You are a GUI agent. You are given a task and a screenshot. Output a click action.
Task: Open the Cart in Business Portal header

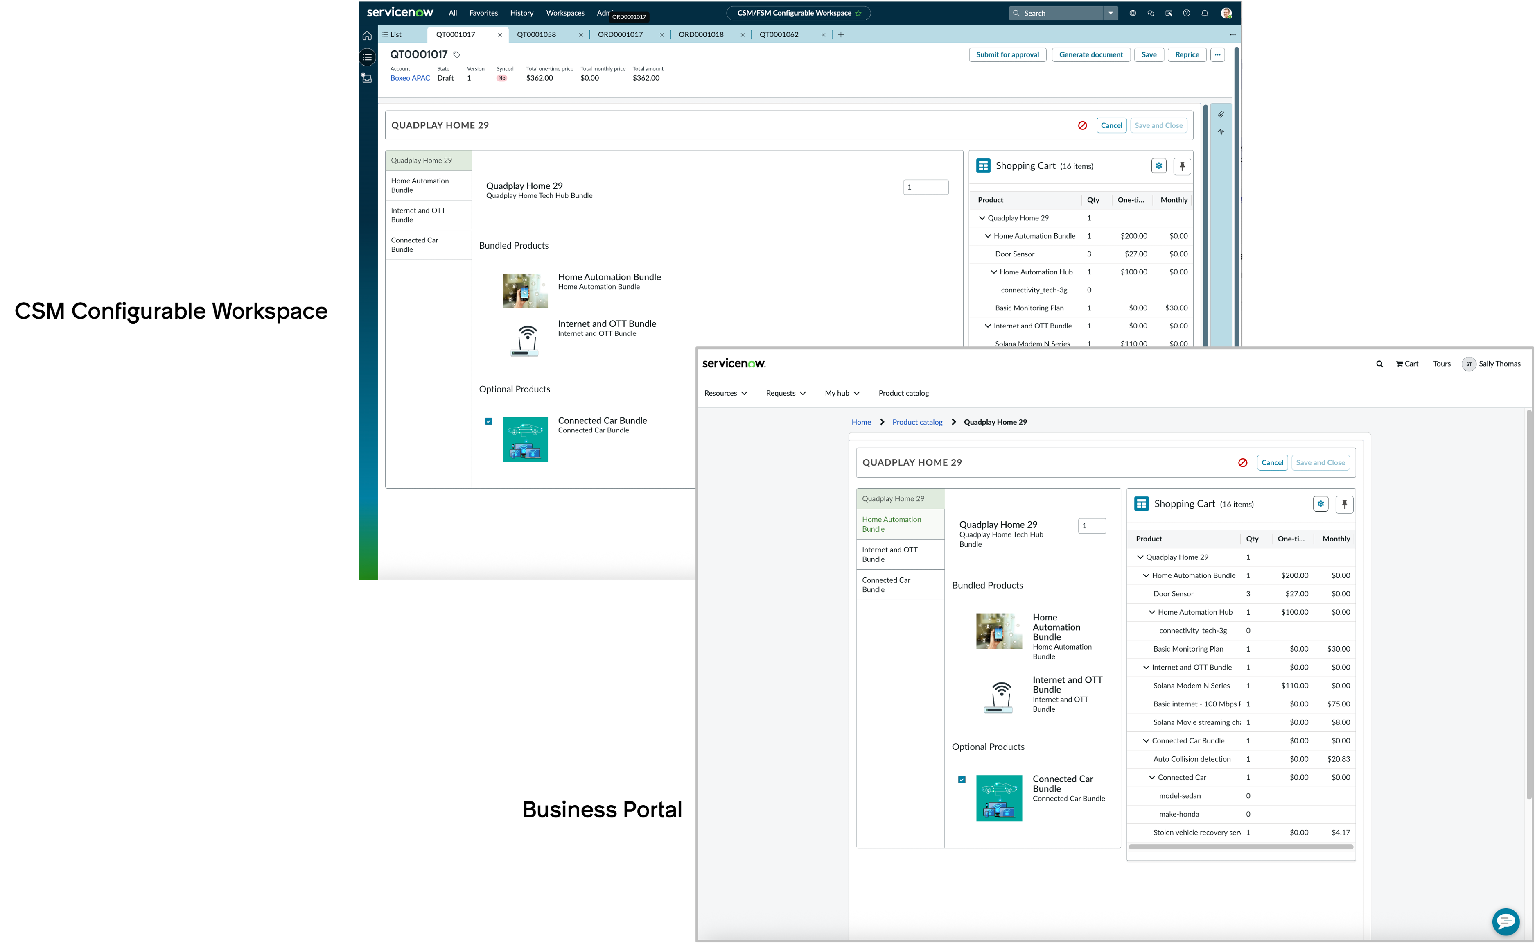pos(1407,364)
